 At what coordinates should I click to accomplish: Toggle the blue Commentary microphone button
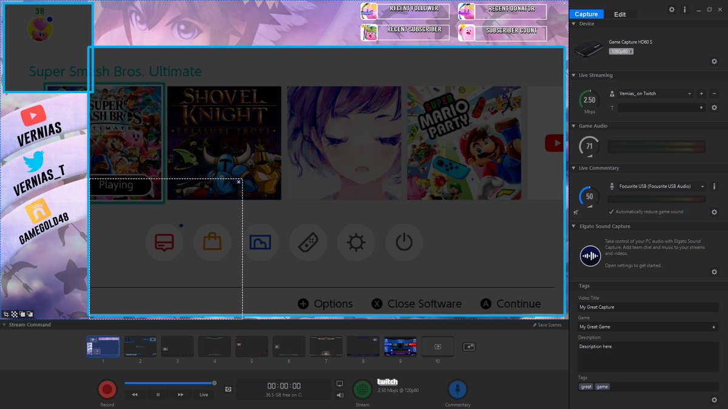tap(457, 389)
